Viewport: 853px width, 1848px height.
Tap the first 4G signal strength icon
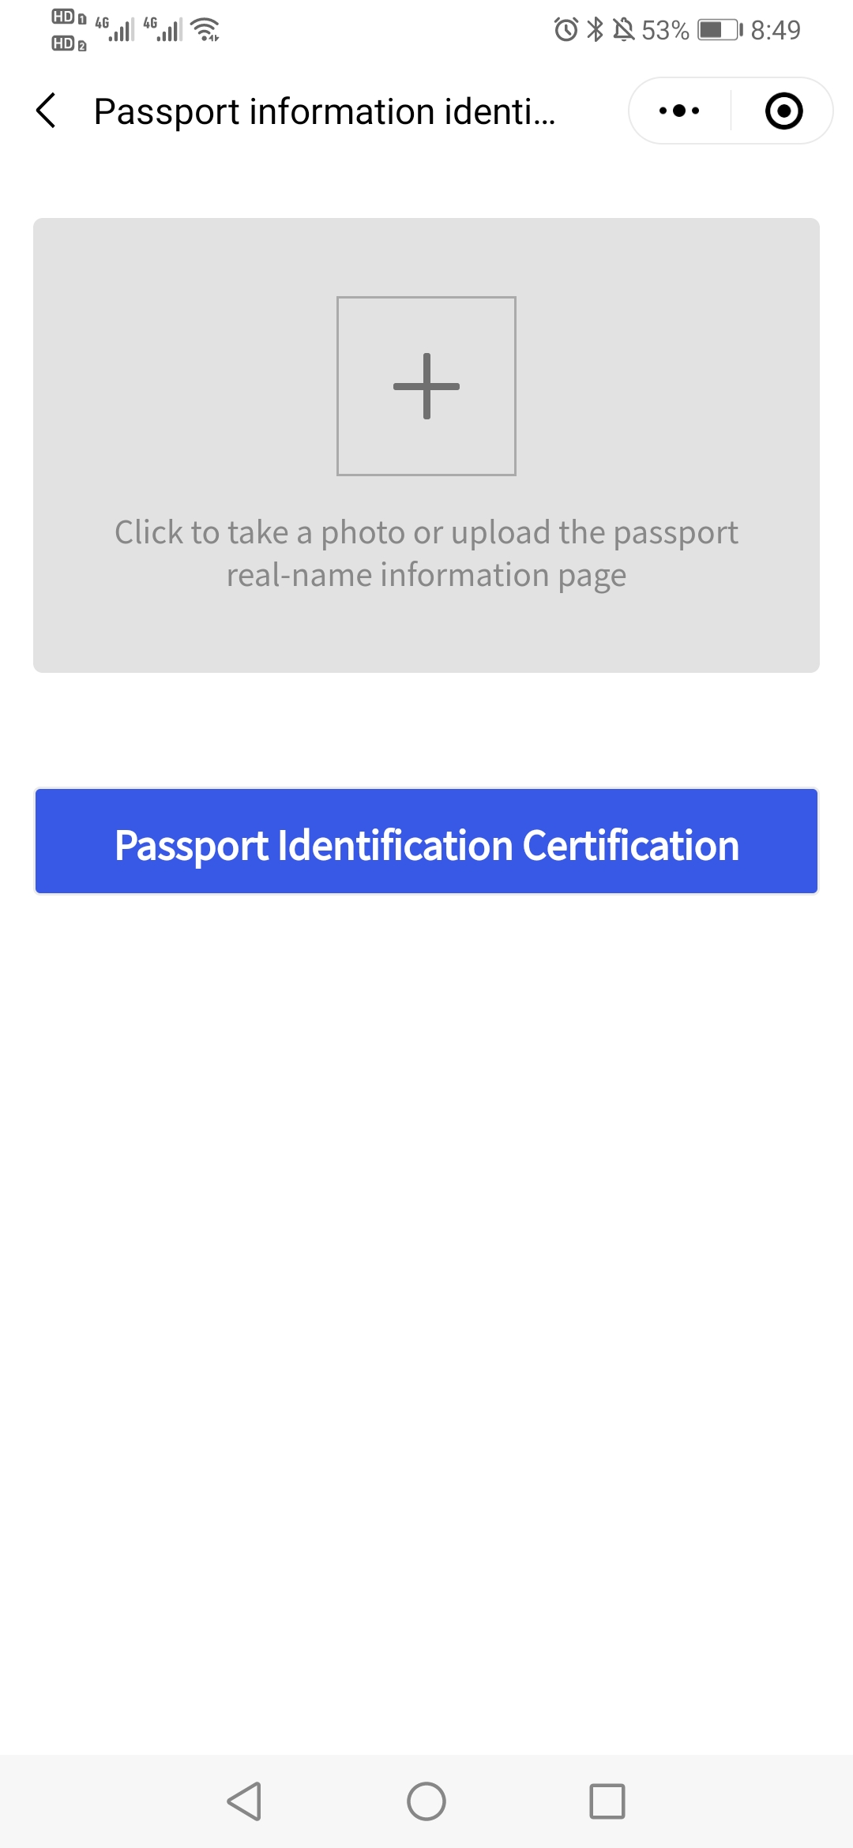(115, 28)
